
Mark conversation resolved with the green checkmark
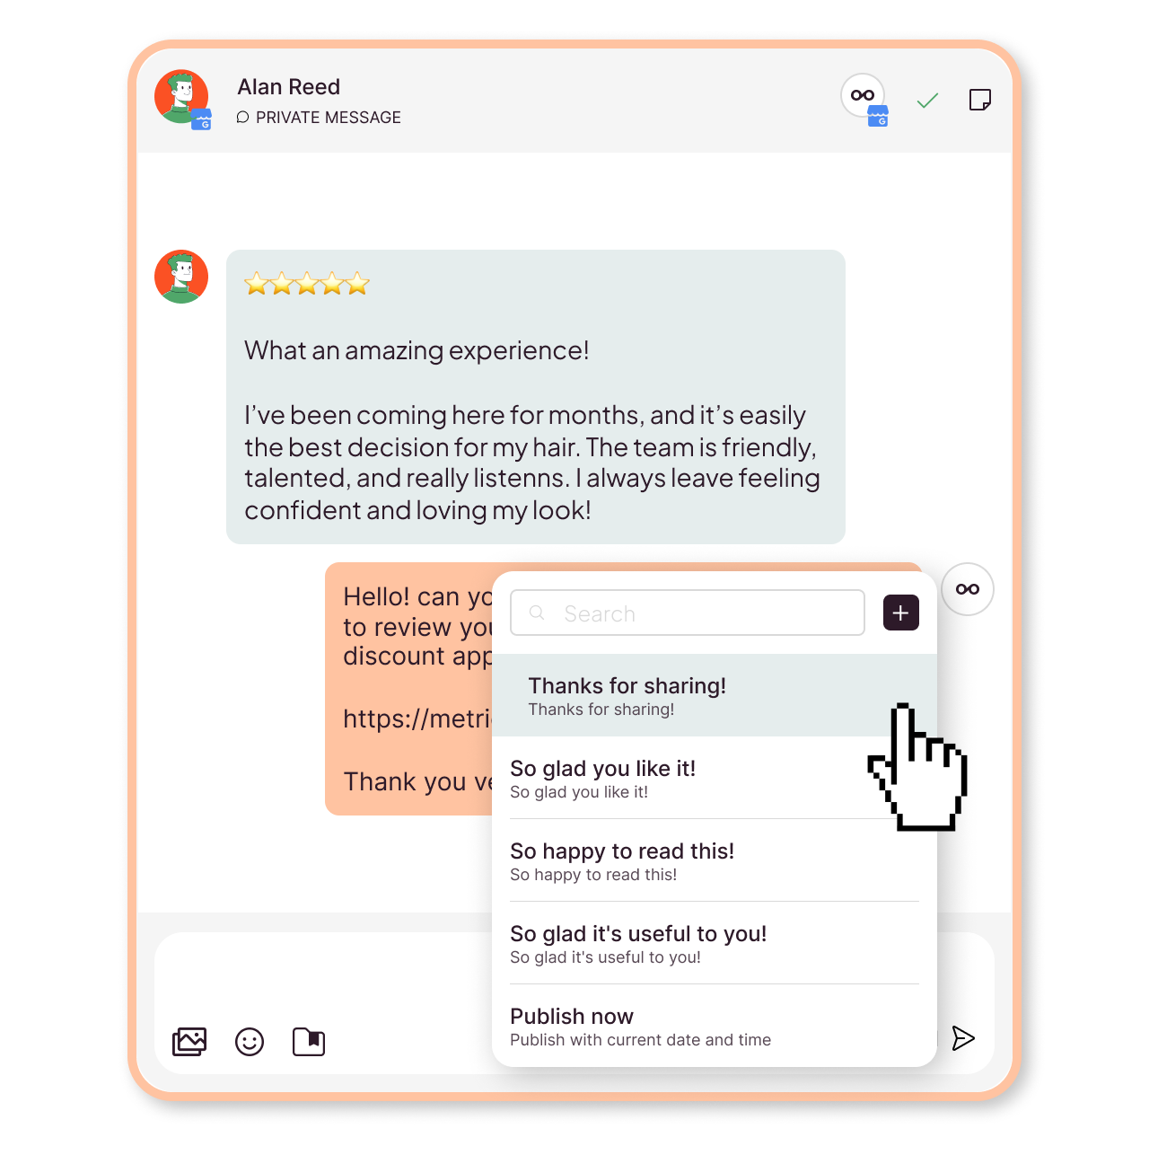927,100
